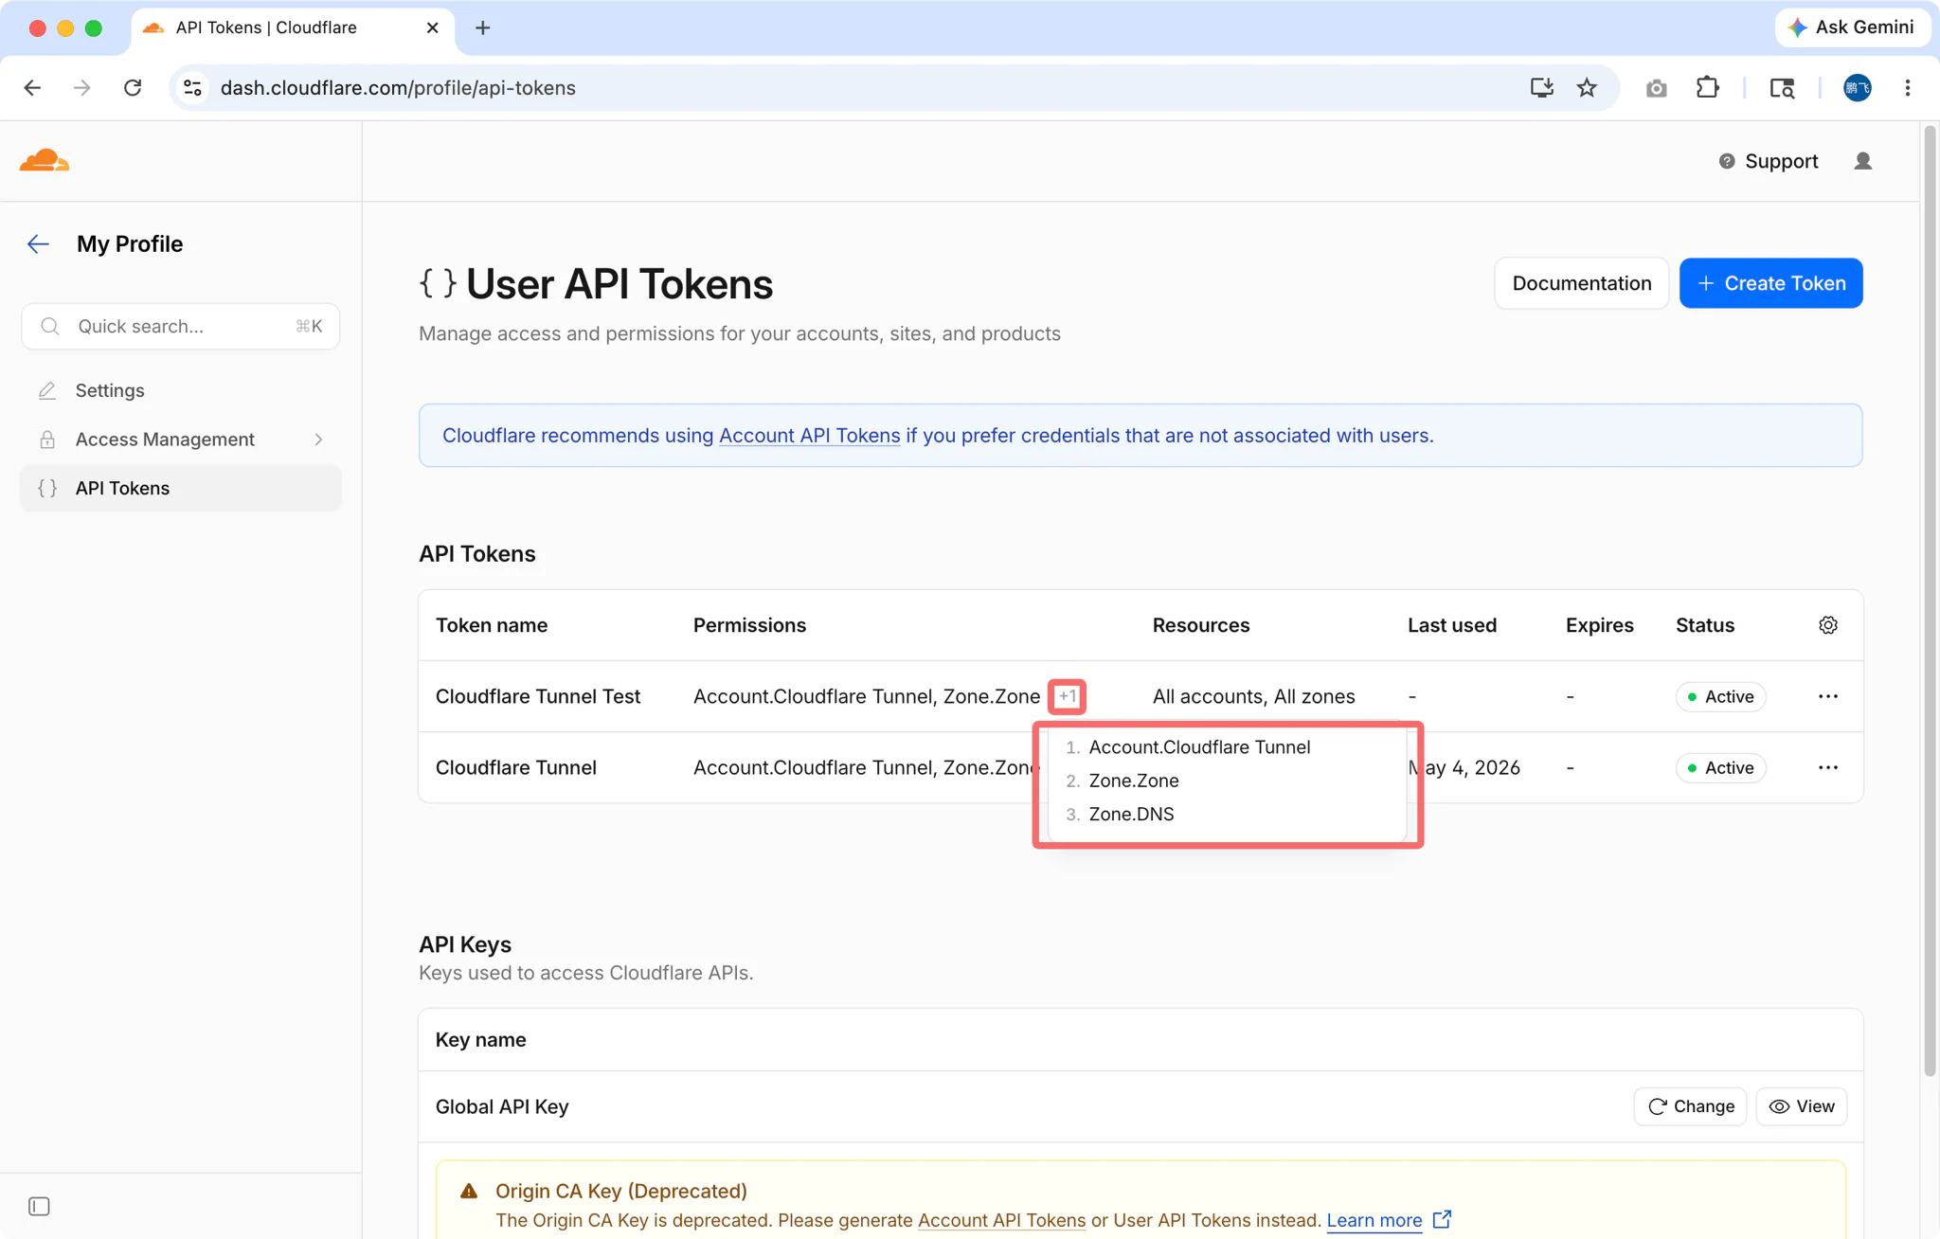Click Ask Gemini button

coord(1851,27)
